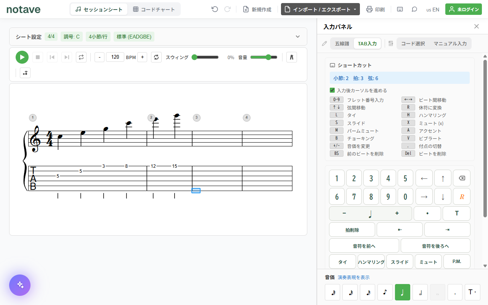Switch language via EN selector
488x305 pixels.
[x=433, y=9]
